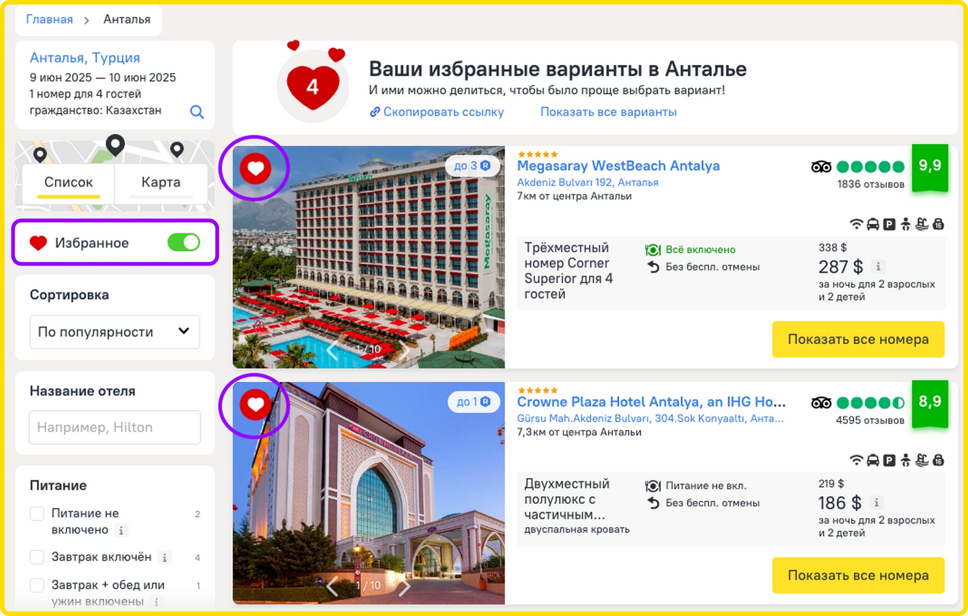968x616 pixels.
Task: Enable Завтрак + обед или ужин checkbox
Action: click(37, 585)
